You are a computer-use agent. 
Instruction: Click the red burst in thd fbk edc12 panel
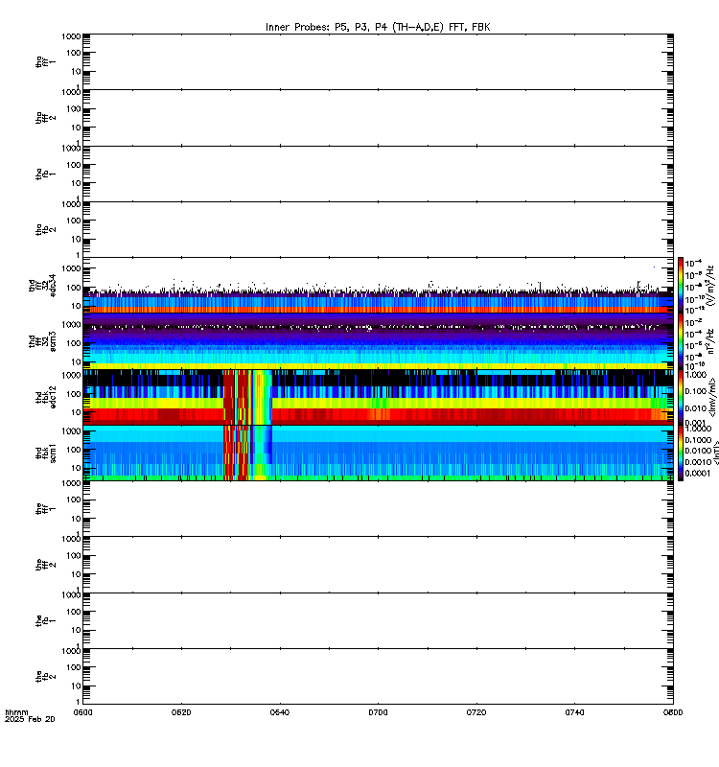(x=237, y=397)
